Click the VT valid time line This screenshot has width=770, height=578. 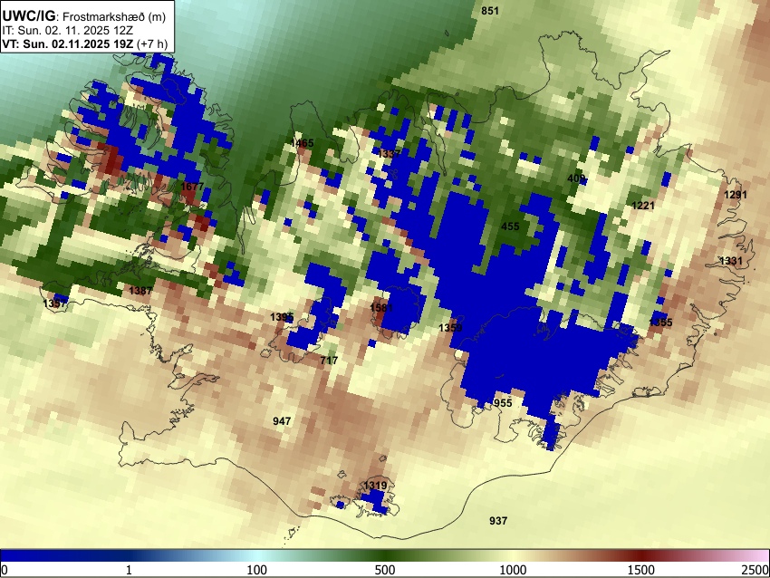84,43
